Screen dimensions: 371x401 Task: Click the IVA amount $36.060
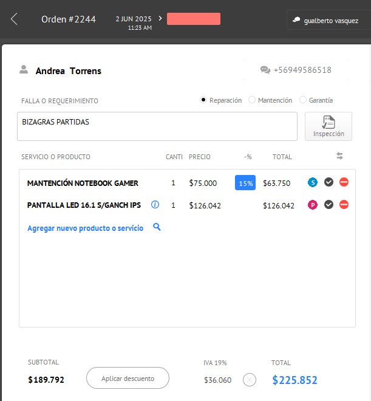pos(218,380)
